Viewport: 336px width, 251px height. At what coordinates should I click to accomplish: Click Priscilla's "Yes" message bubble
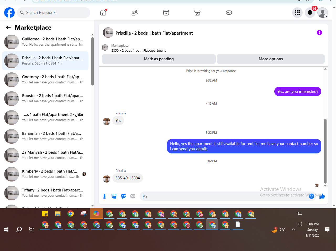(118, 121)
